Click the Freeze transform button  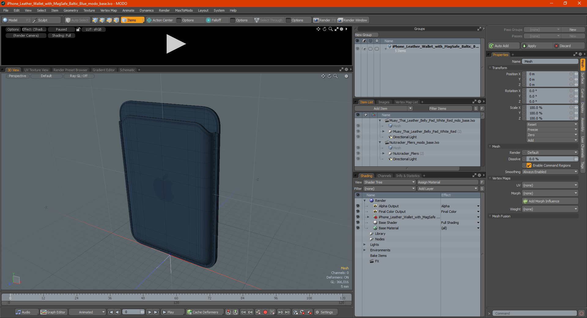(552, 130)
